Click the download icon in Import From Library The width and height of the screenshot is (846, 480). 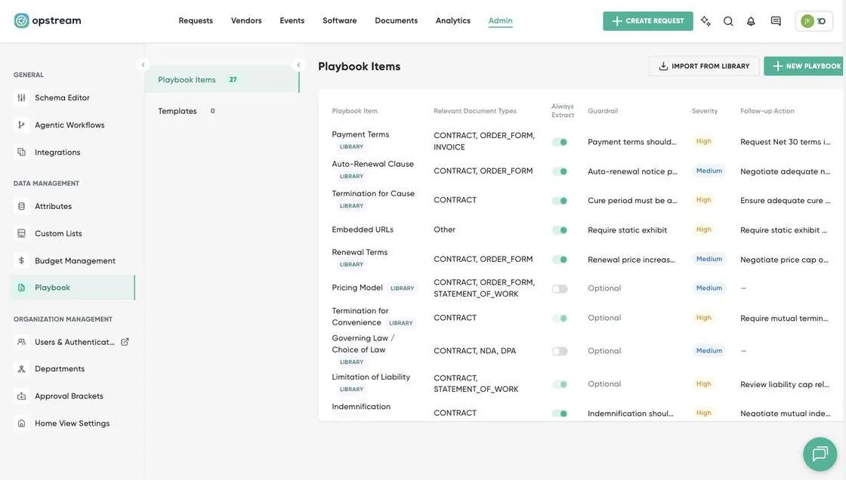(x=664, y=66)
